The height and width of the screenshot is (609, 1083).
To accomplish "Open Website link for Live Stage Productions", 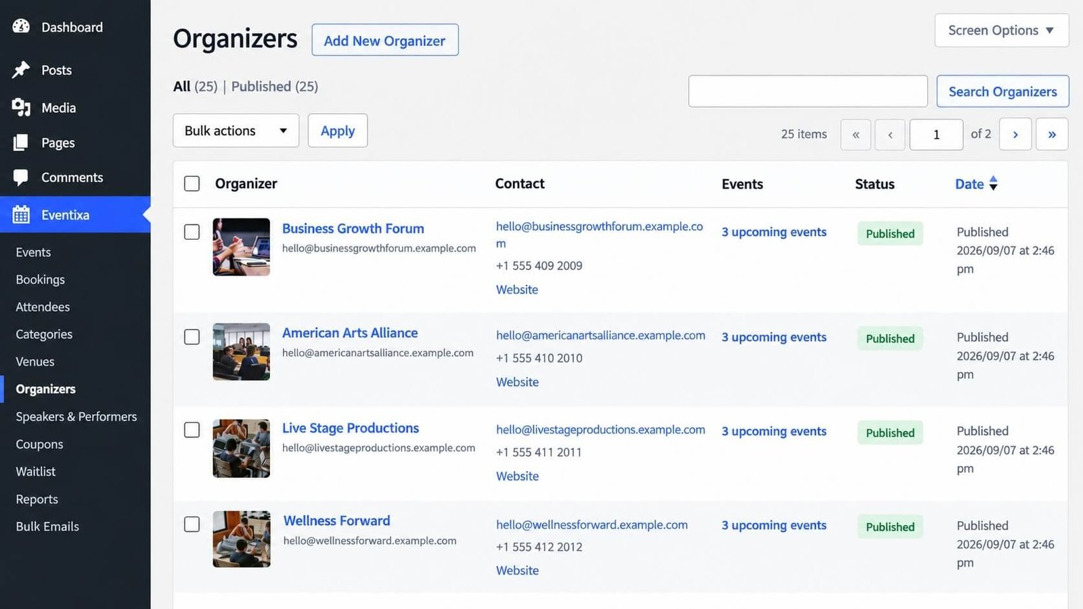I will [517, 476].
